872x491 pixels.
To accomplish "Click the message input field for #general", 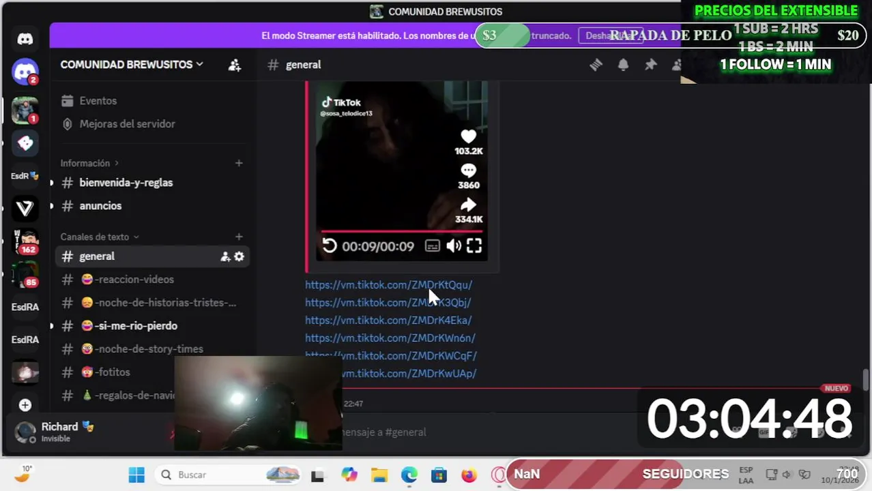I will [x=488, y=432].
